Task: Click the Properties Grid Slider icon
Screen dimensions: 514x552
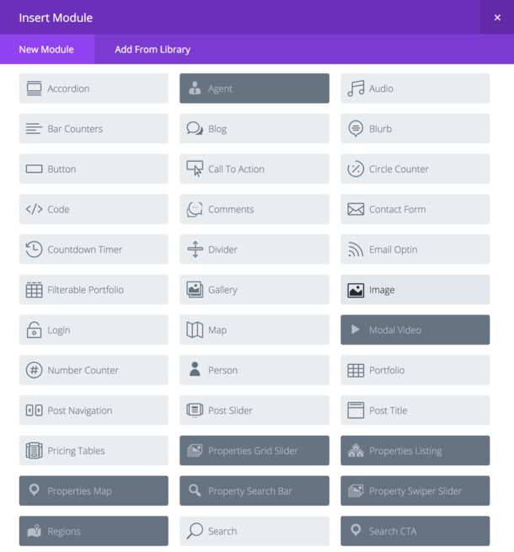Action: [x=195, y=450]
